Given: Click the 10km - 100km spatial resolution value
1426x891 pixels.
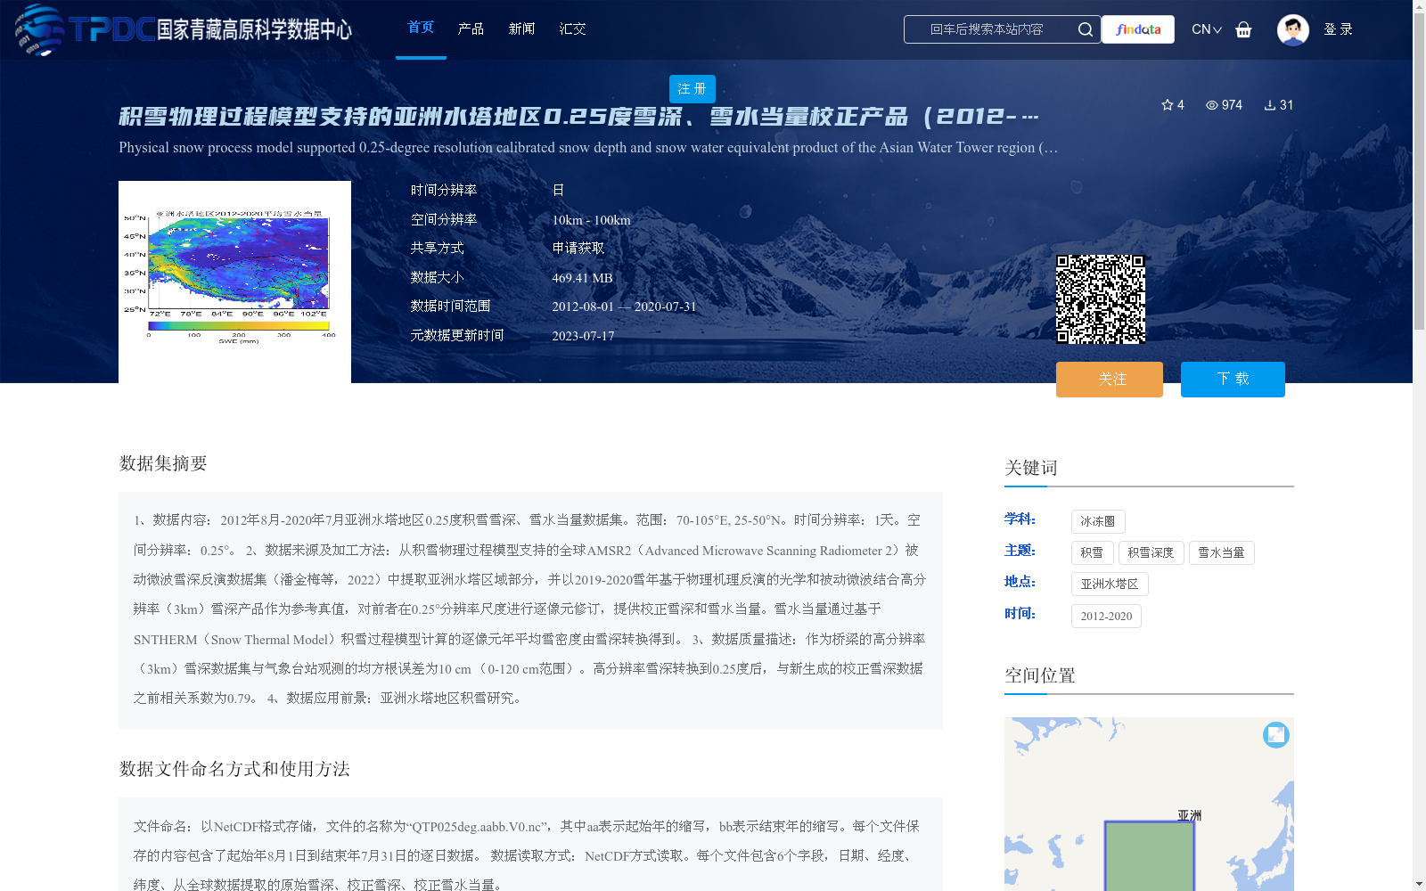Looking at the screenshot, I should coord(591,220).
